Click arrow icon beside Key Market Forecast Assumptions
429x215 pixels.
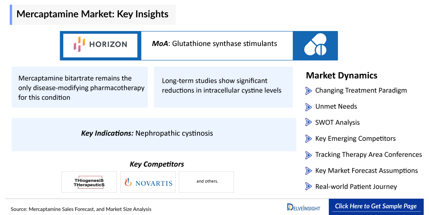pos(309,171)
